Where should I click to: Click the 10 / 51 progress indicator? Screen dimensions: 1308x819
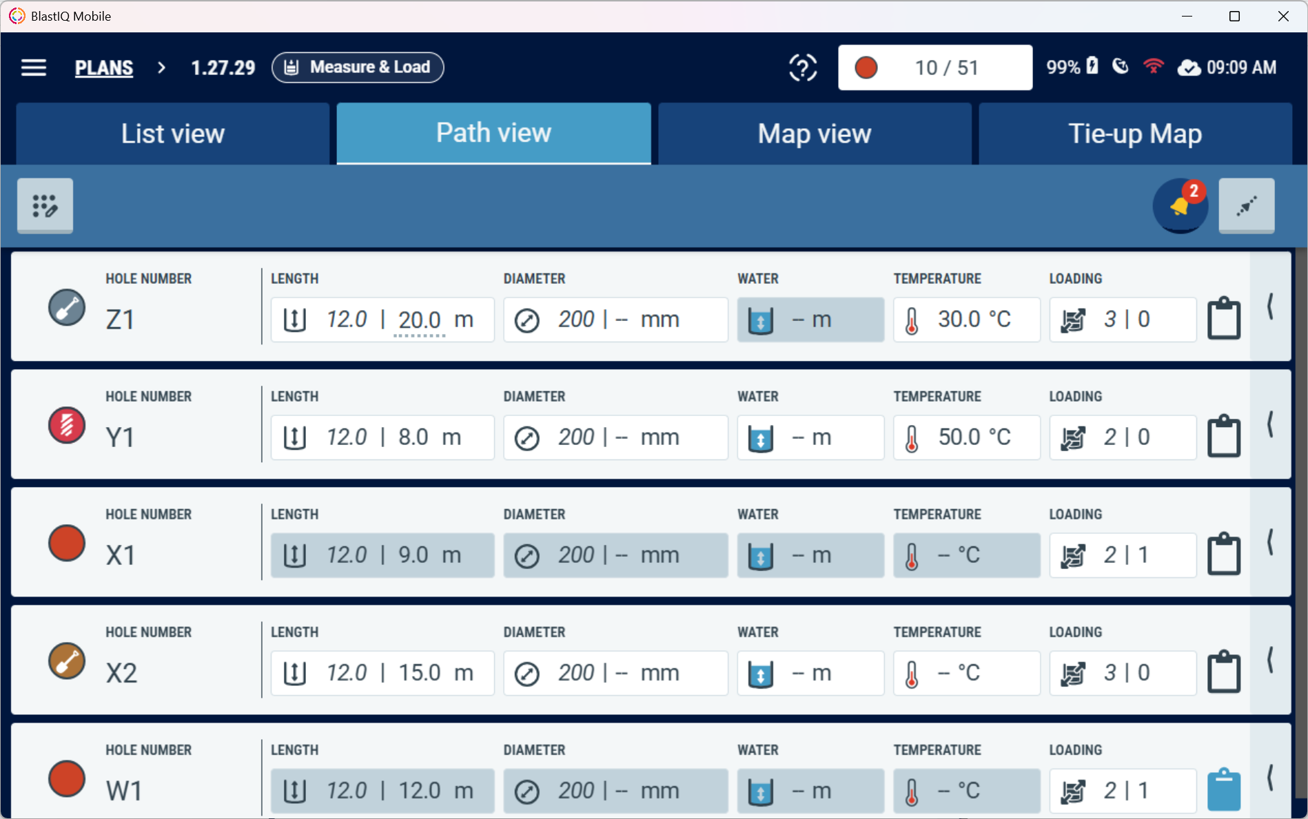935,68
